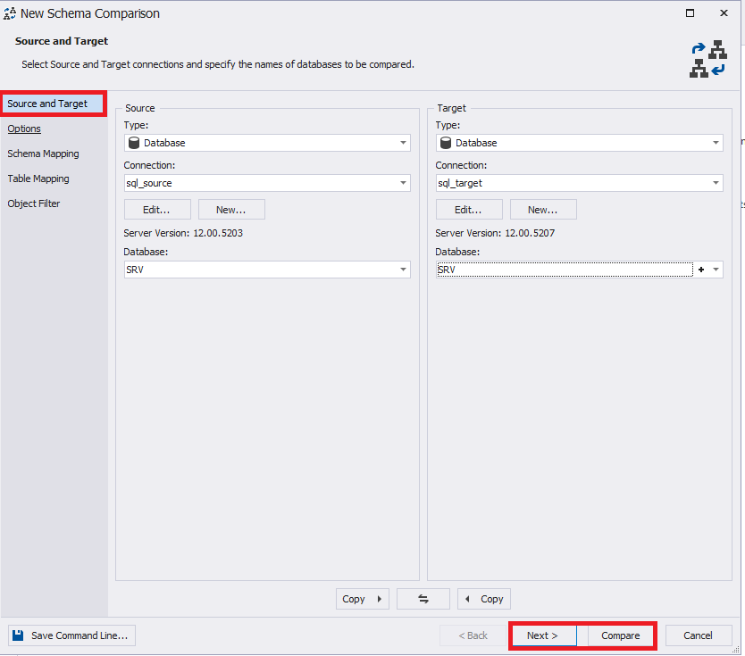Screen dimensions: 745x656
Task: Click the database cylinder icon in Source Type
Action: (134, 143)
